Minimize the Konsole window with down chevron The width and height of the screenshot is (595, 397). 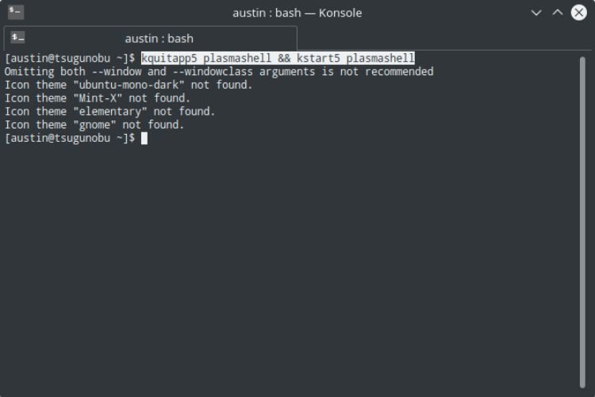(x=535, y=13)
